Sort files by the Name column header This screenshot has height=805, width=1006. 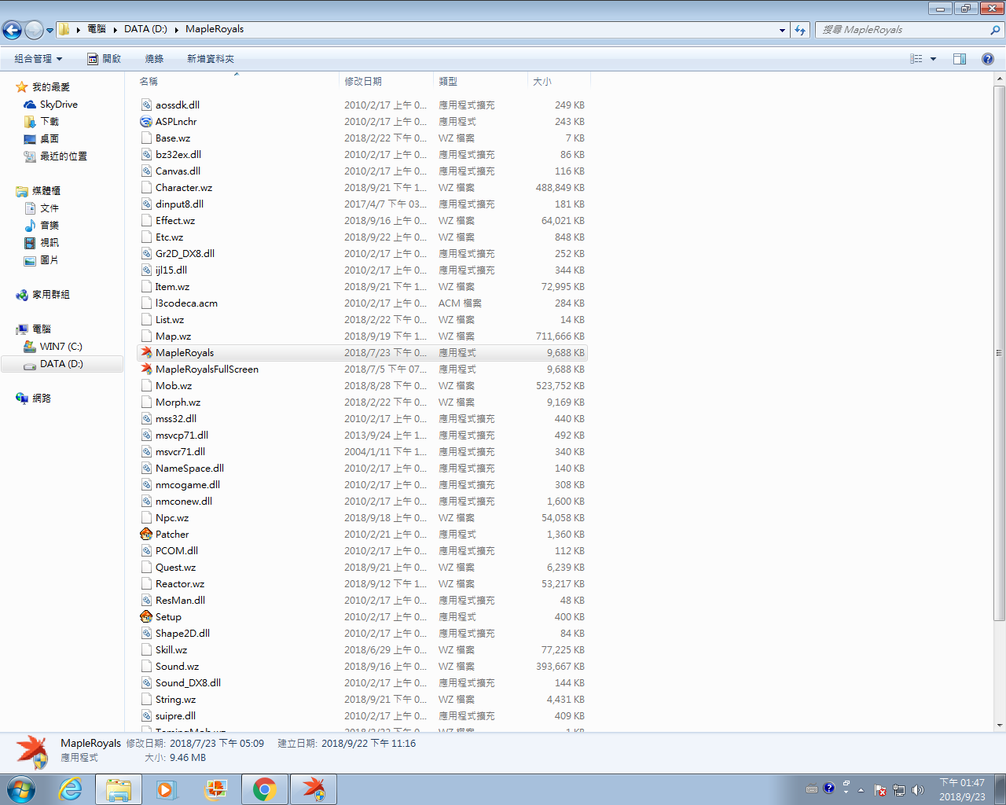pos(237,81)
